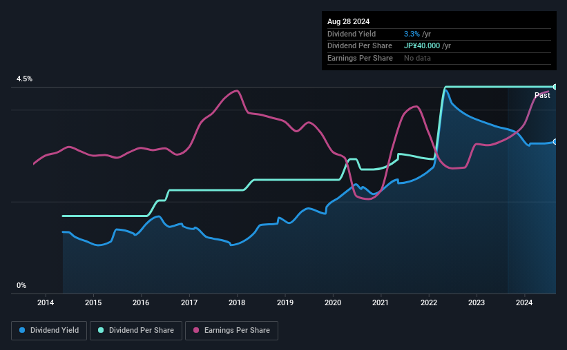Select the 2022 x-axis label
This screenshot has width=567, height=350.
[429, 302]
